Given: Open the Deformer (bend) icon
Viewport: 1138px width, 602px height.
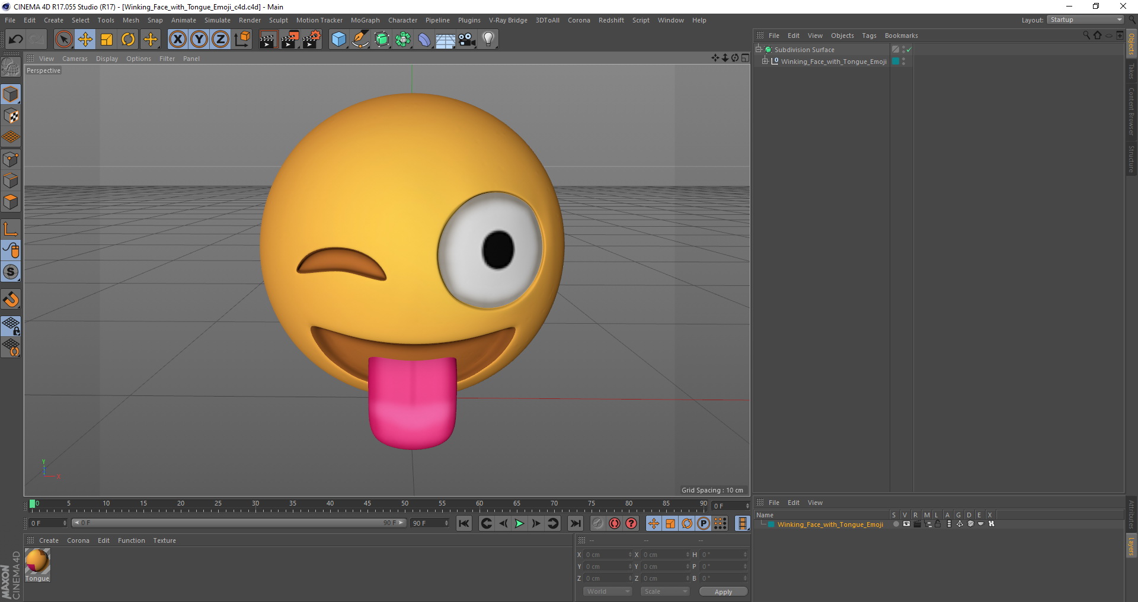Looking at the screenshot, I should 424,39.
